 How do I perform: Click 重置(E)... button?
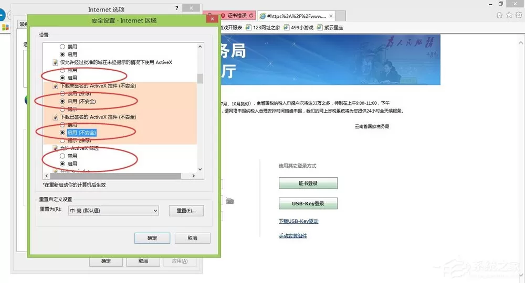point(186,211)
